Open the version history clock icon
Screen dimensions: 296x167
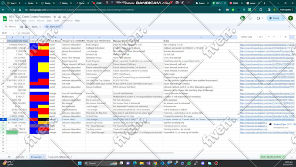(x=250, y=18)
